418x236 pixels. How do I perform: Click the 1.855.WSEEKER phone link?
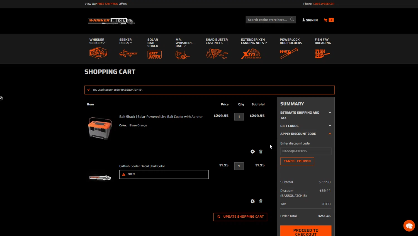point(324,4)
